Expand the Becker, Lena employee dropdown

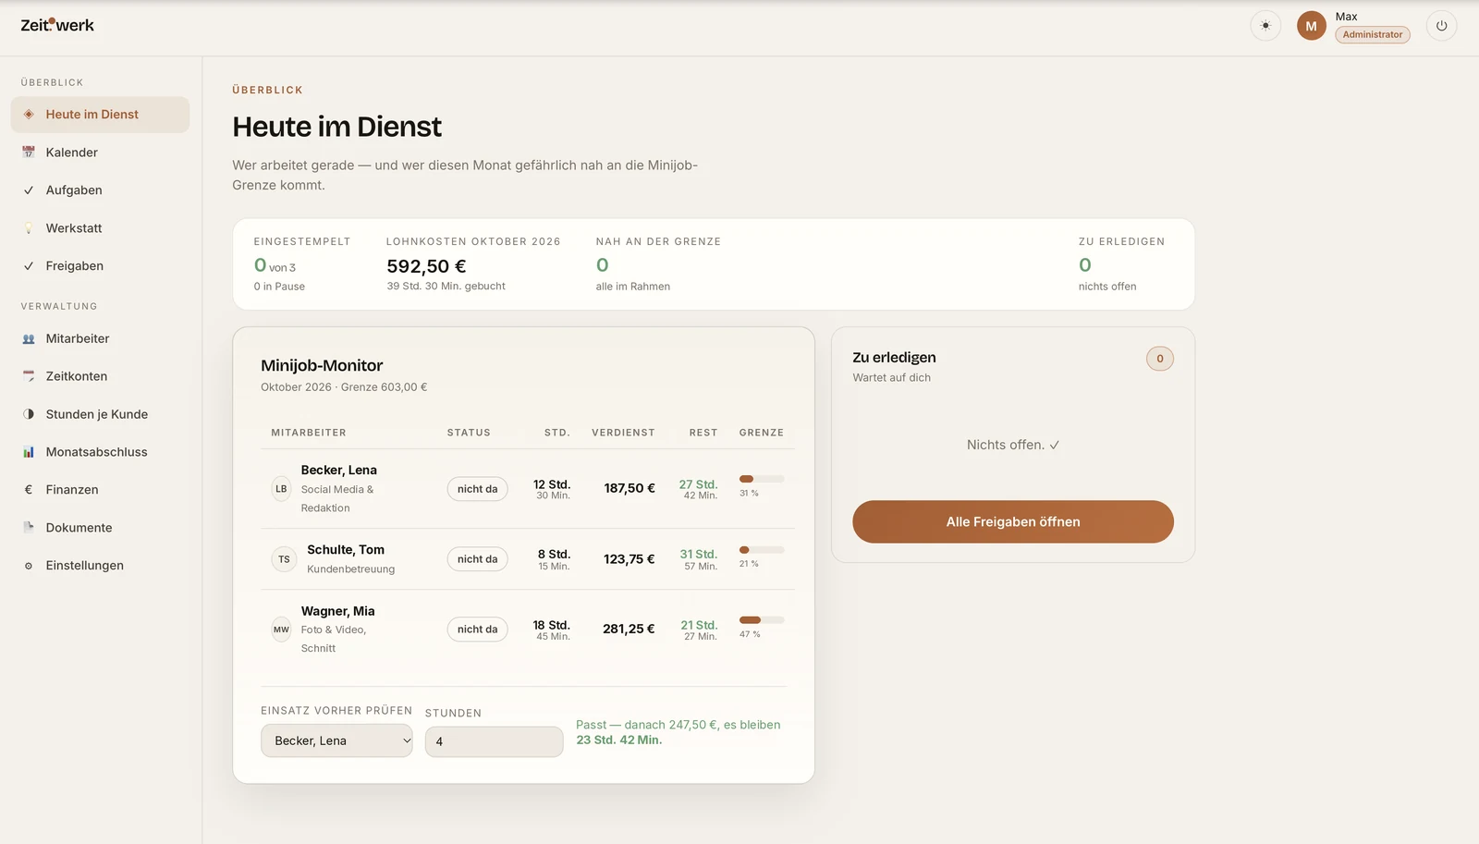point(336,740)
